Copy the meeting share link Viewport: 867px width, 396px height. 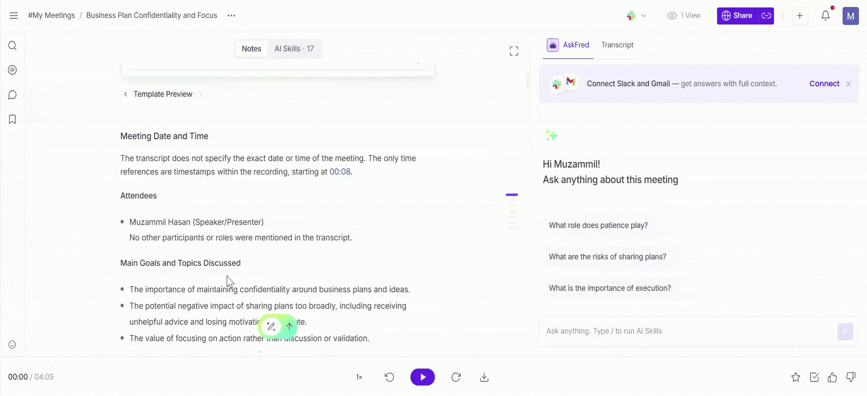click(766, 16)
